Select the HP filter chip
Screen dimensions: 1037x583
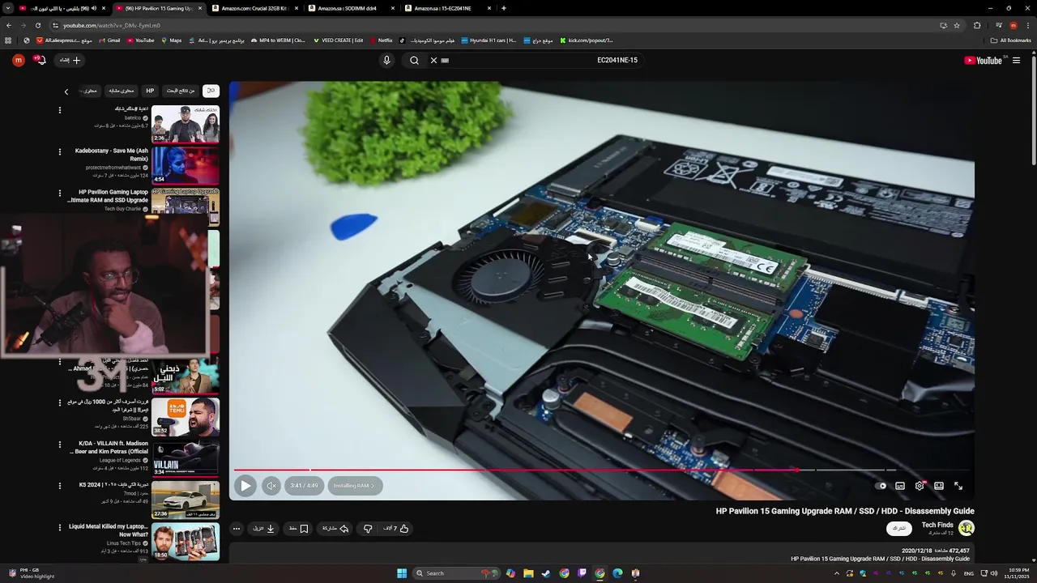click(150, 91)
